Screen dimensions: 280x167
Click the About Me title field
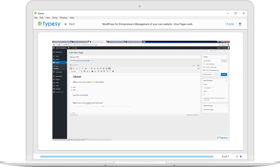click(x=135, y=57)
